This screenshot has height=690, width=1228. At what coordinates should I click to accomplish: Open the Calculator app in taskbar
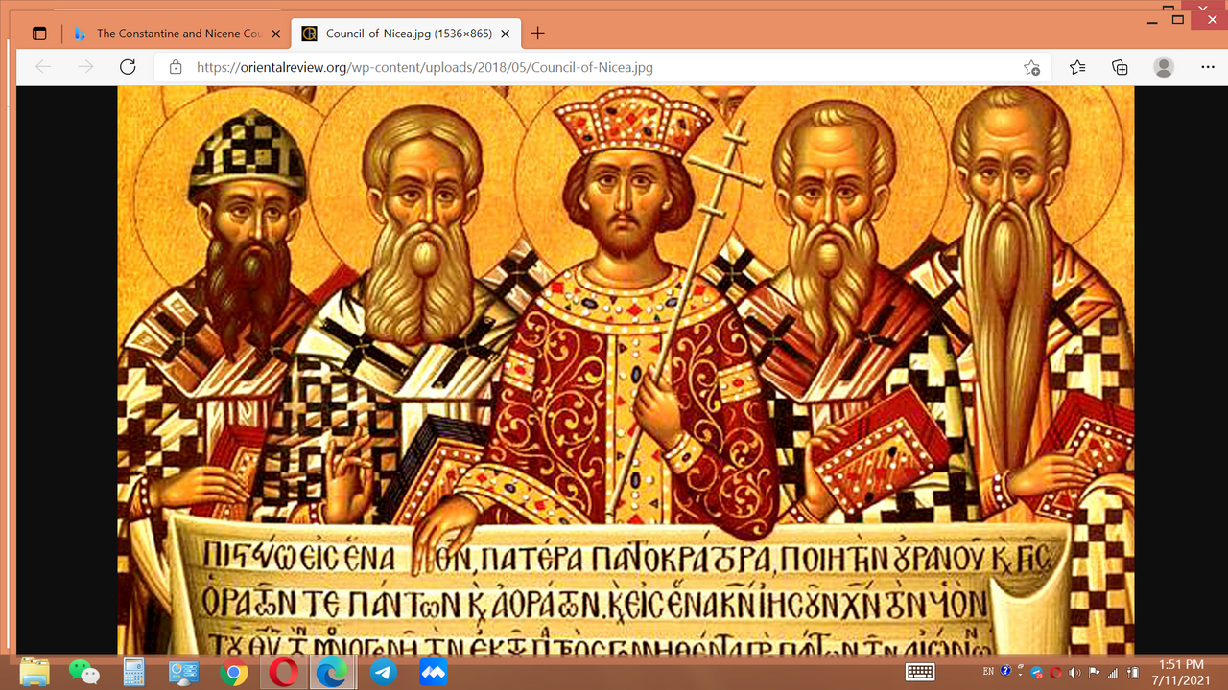click(133, 673)
